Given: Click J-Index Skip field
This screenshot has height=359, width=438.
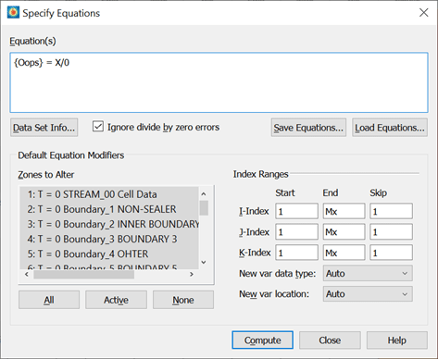Looking at the screenshot, I should coord(391,232).
